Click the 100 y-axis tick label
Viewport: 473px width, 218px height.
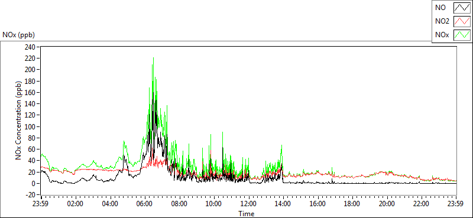tap(31, 126)
